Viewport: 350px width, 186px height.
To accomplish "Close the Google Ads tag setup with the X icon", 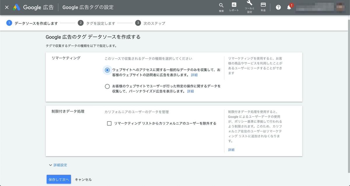I will [x=7, y=7].
